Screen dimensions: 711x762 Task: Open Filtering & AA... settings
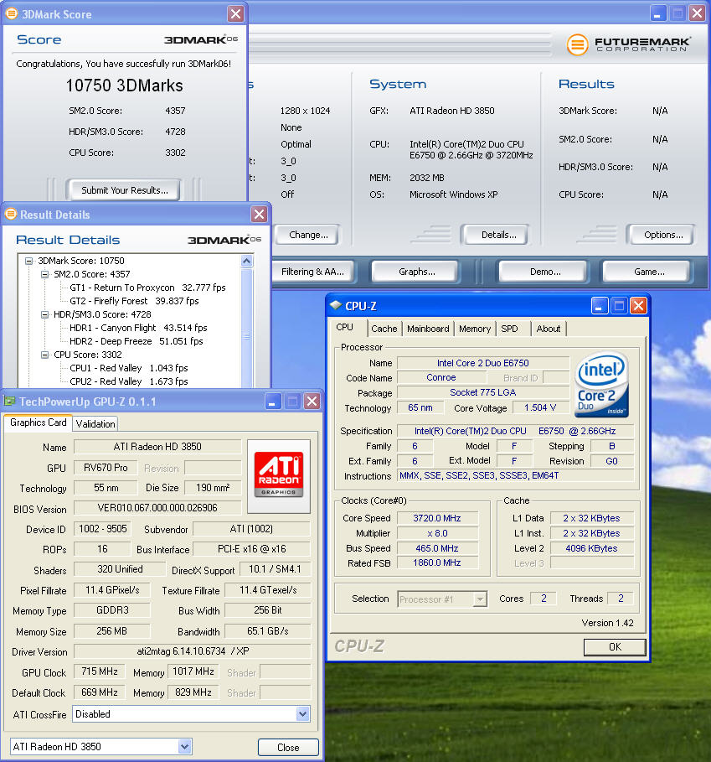(x=313, y=272)
